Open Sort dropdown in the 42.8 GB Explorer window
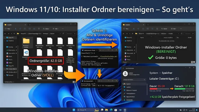The height and width of the screenshot is (112, 199). coord(46,29)
